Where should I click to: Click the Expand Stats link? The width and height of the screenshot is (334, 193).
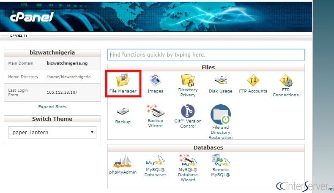click(52, 107)
